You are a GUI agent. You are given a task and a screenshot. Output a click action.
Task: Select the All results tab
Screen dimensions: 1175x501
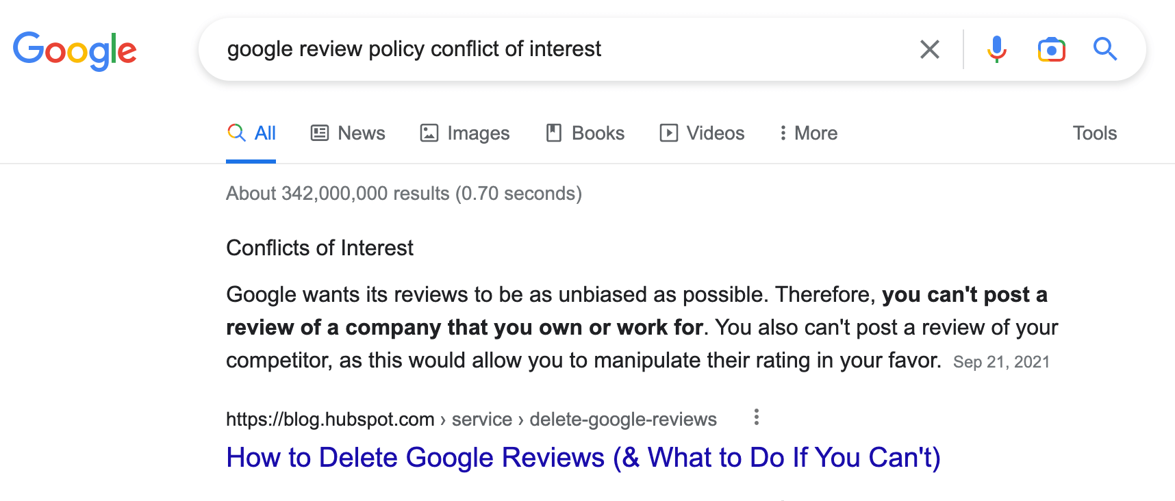tap(251, 133)
